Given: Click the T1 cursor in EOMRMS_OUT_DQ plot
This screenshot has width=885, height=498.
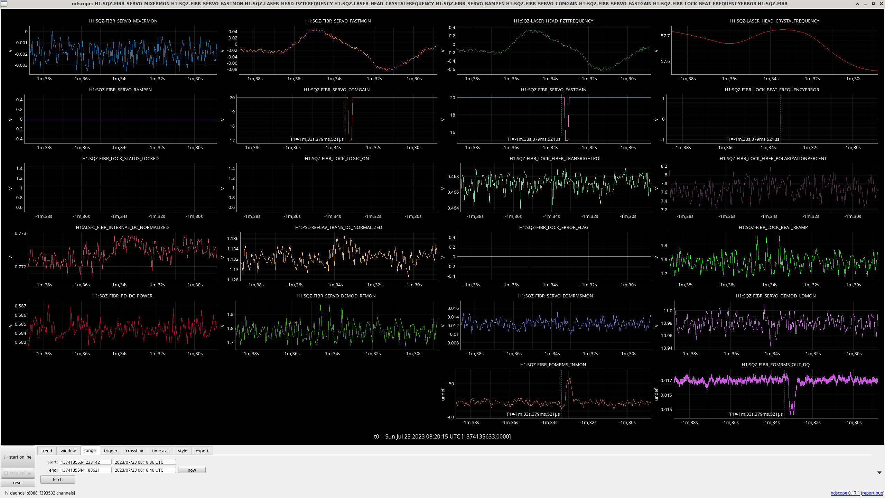Looking at the screenshot, I should click(x=784, y=394).
